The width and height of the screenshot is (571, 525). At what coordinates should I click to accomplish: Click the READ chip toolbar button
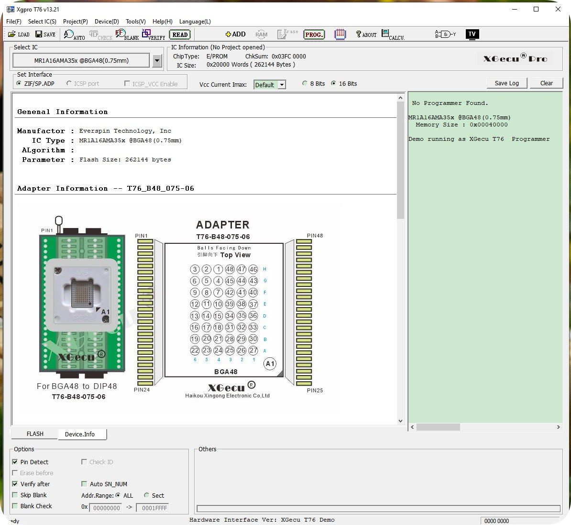[180, 34]
